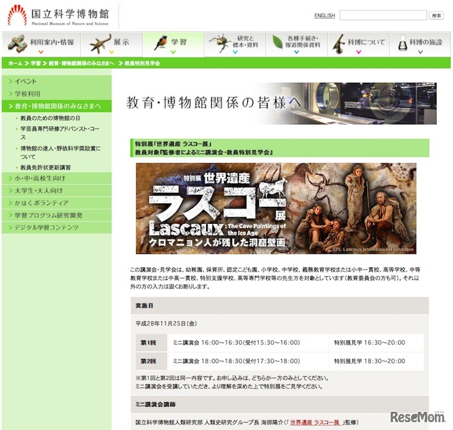Expand the green arrow under 学習
The height and width of the screenshot is (430, 453).
173,52
